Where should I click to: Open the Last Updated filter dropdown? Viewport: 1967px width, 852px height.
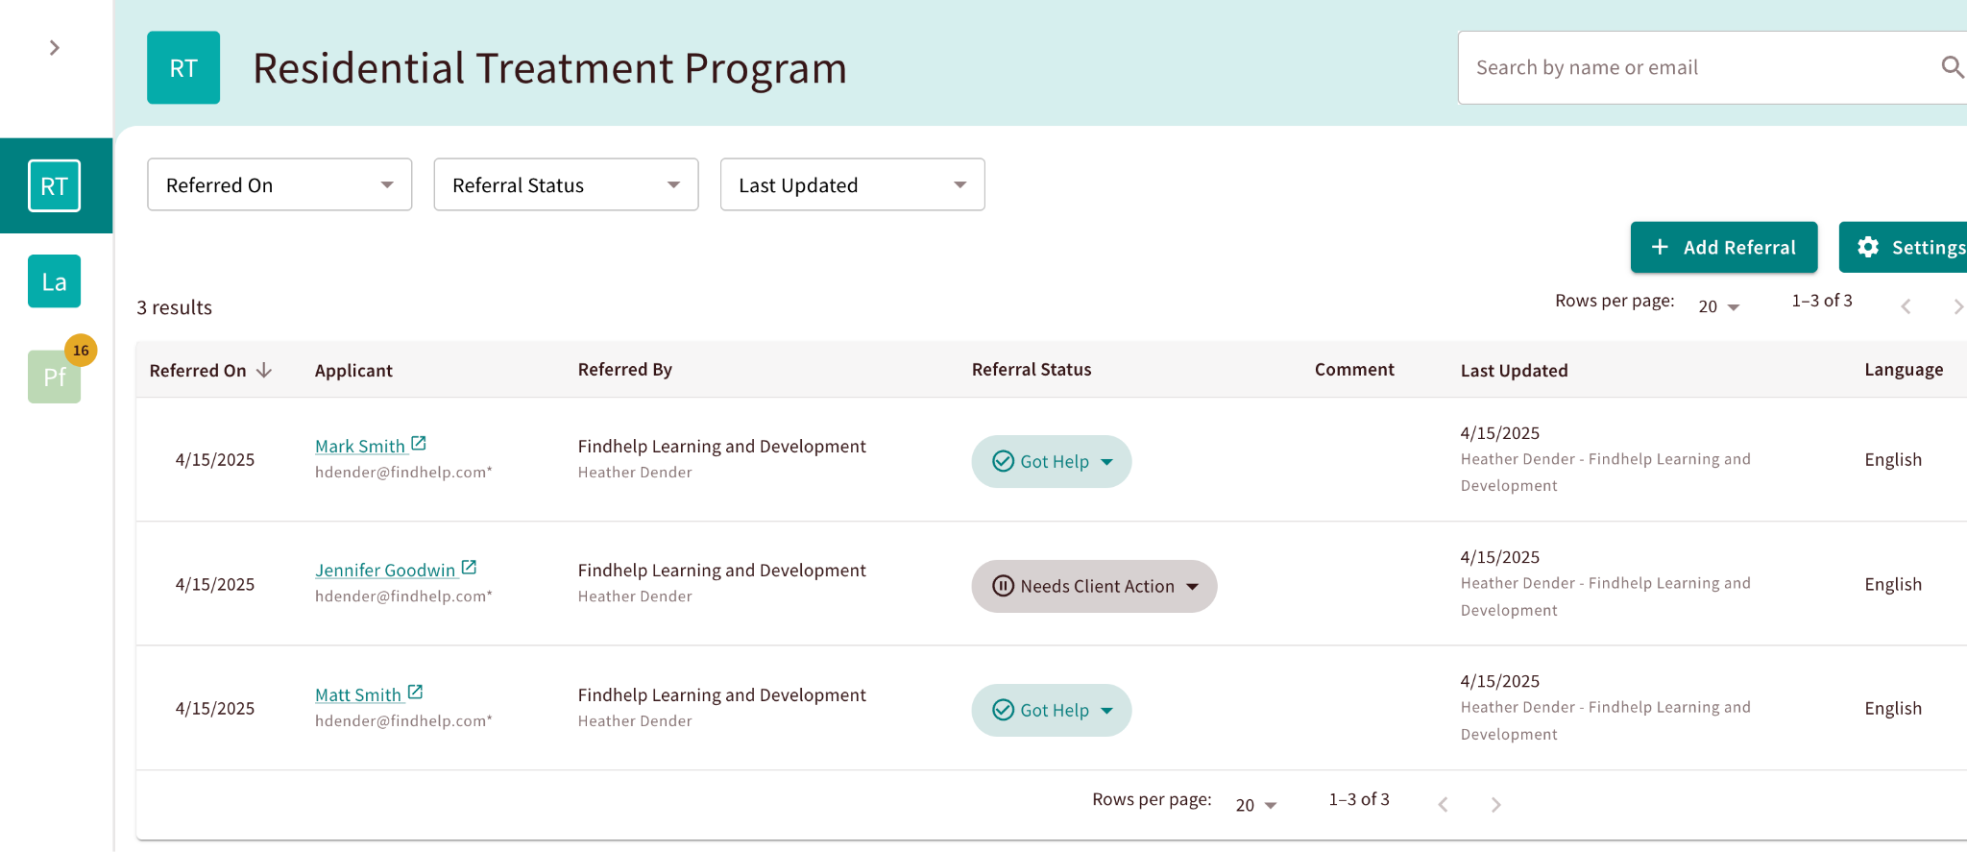[x=852, y=184]
